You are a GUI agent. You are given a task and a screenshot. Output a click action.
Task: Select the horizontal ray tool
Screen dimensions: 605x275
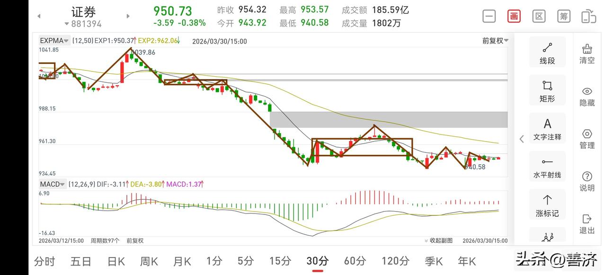click(x=547, y=167)
